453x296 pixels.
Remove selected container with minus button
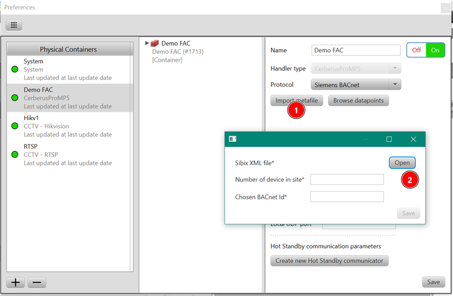[x=36, y=283]
